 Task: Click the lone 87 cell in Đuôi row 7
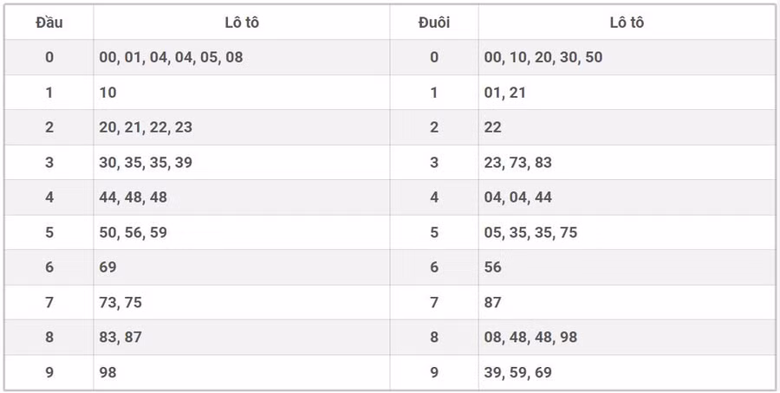click(x=493, y=302)
